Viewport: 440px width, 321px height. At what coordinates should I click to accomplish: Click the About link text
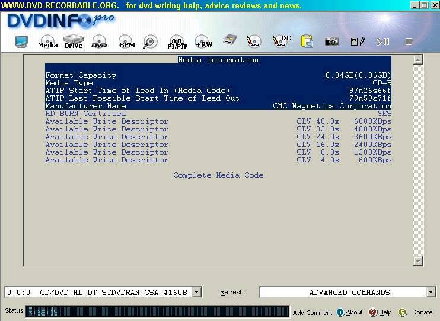tap(354, 312)
